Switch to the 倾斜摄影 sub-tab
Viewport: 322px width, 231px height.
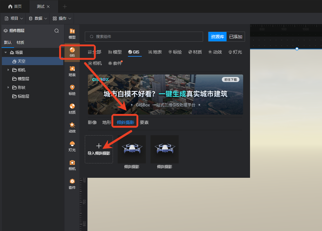[x=125, y=123]
